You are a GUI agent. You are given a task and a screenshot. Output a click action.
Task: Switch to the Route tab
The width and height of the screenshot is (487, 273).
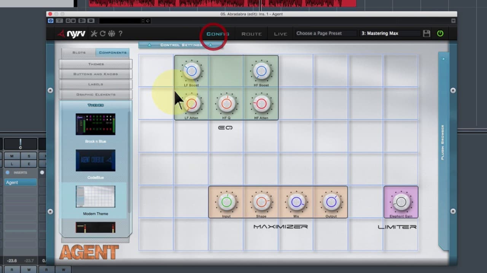[251, 34]
